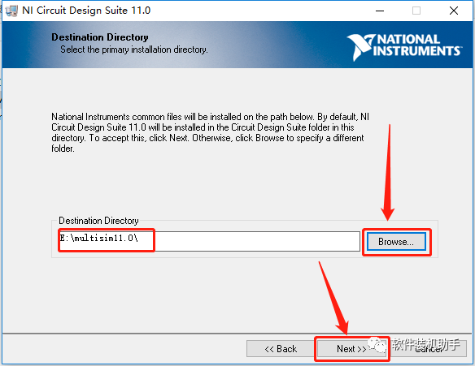Click the disabled maximize button
The image size is (475, 366).
tap(416, 11)
